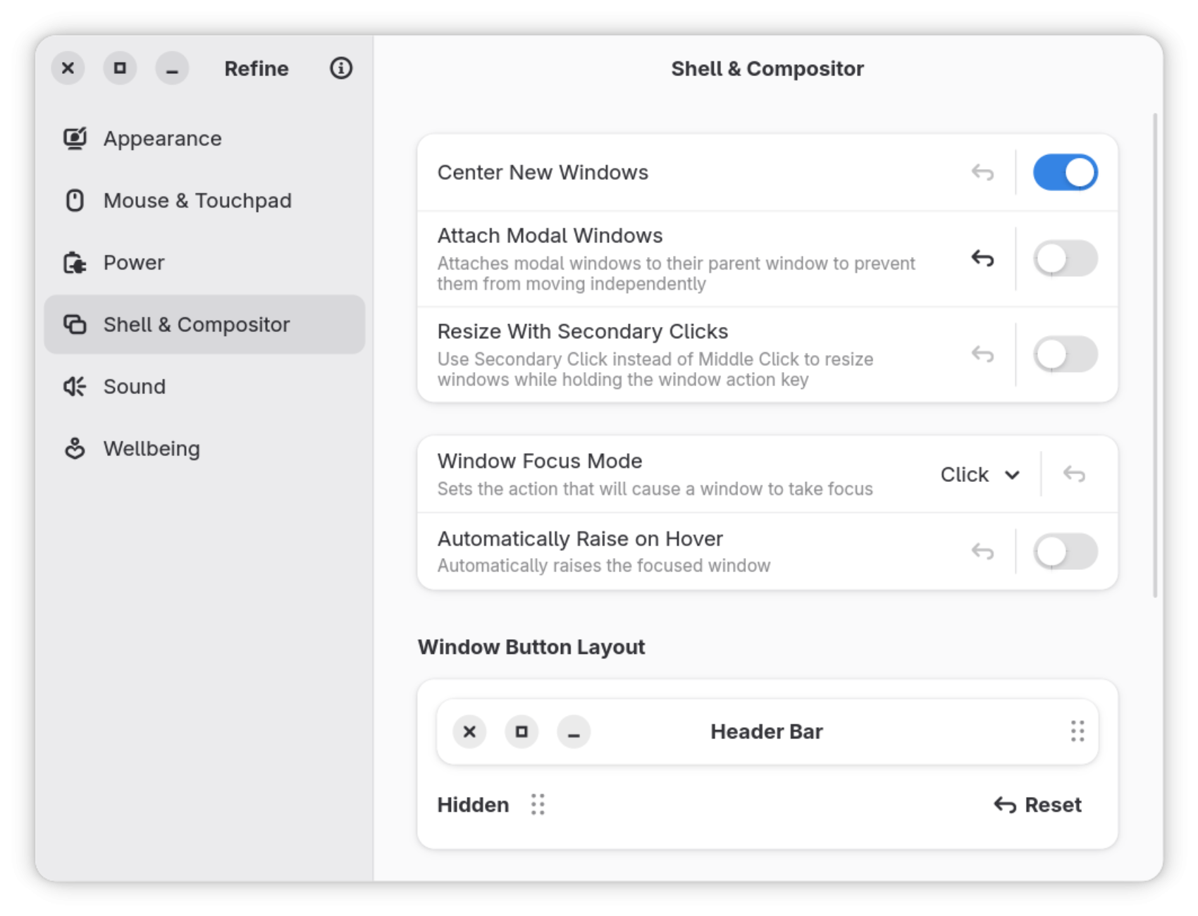Click reset arrow for Automatically Raise on Hover

pos(982,551)
